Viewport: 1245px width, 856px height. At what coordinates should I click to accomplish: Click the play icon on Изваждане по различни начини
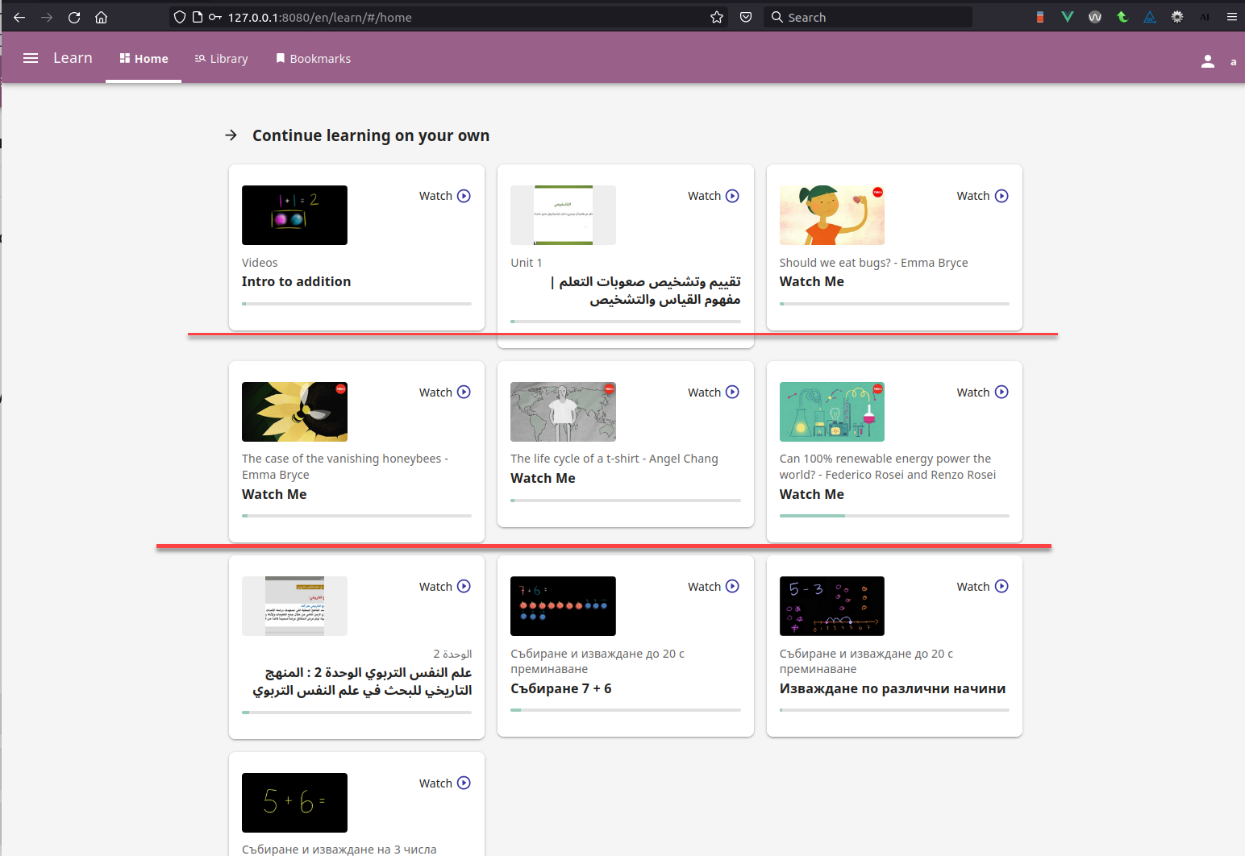pos(1001,586)
